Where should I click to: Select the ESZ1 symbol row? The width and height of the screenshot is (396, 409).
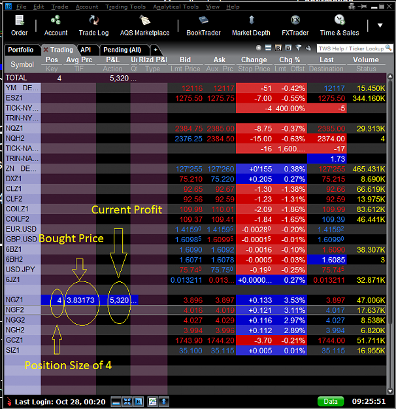click(22, 98)
